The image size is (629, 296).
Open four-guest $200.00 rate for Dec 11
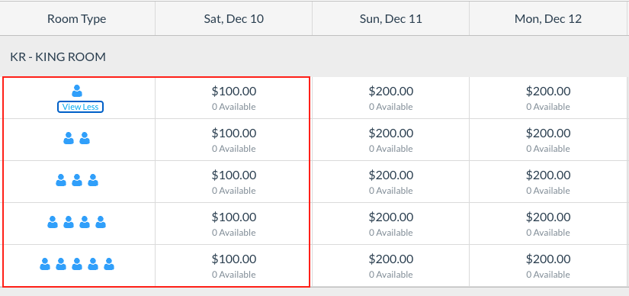coord(390,224)
